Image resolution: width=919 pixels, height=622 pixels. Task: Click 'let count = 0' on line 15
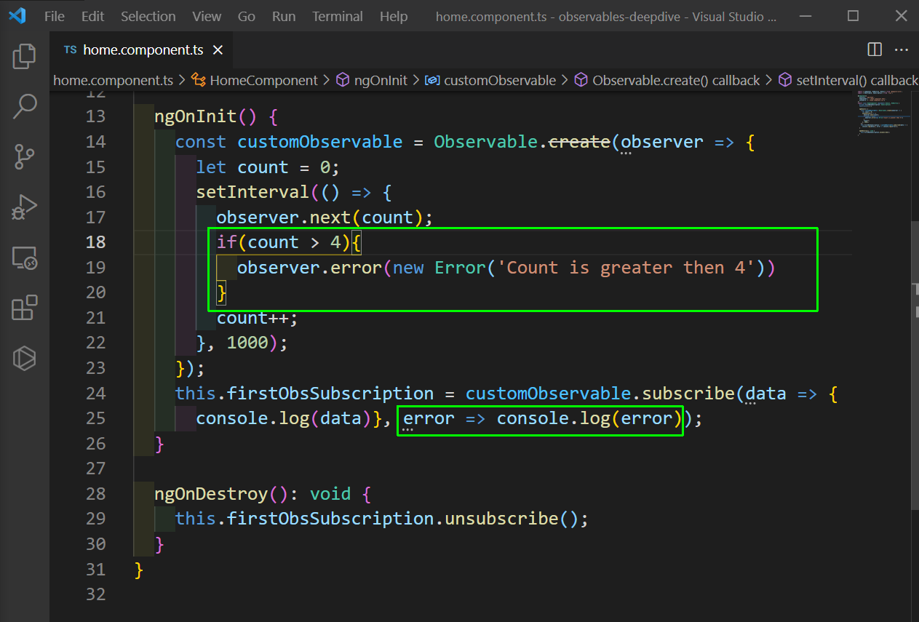tap(263, 167)
